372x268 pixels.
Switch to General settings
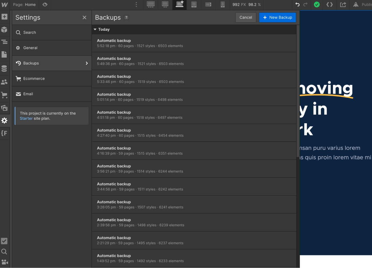pos(30,48)
